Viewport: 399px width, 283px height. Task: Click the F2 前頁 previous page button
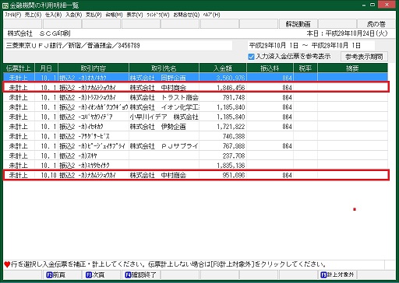pos(62,274)
